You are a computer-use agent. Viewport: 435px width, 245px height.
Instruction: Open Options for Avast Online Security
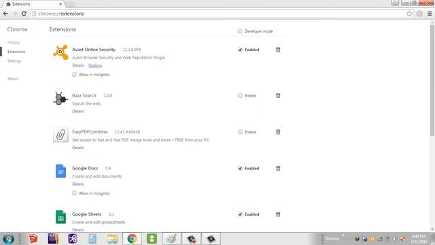(x=95, y=65)
